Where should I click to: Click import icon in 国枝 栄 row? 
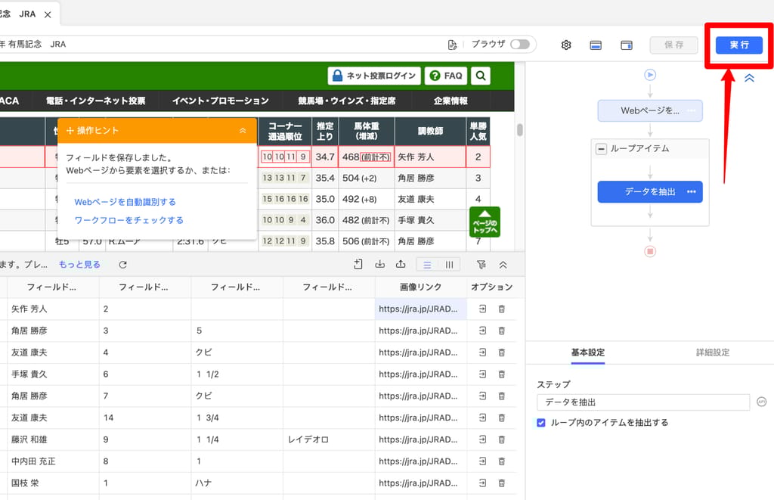click(x=482, y=483)
